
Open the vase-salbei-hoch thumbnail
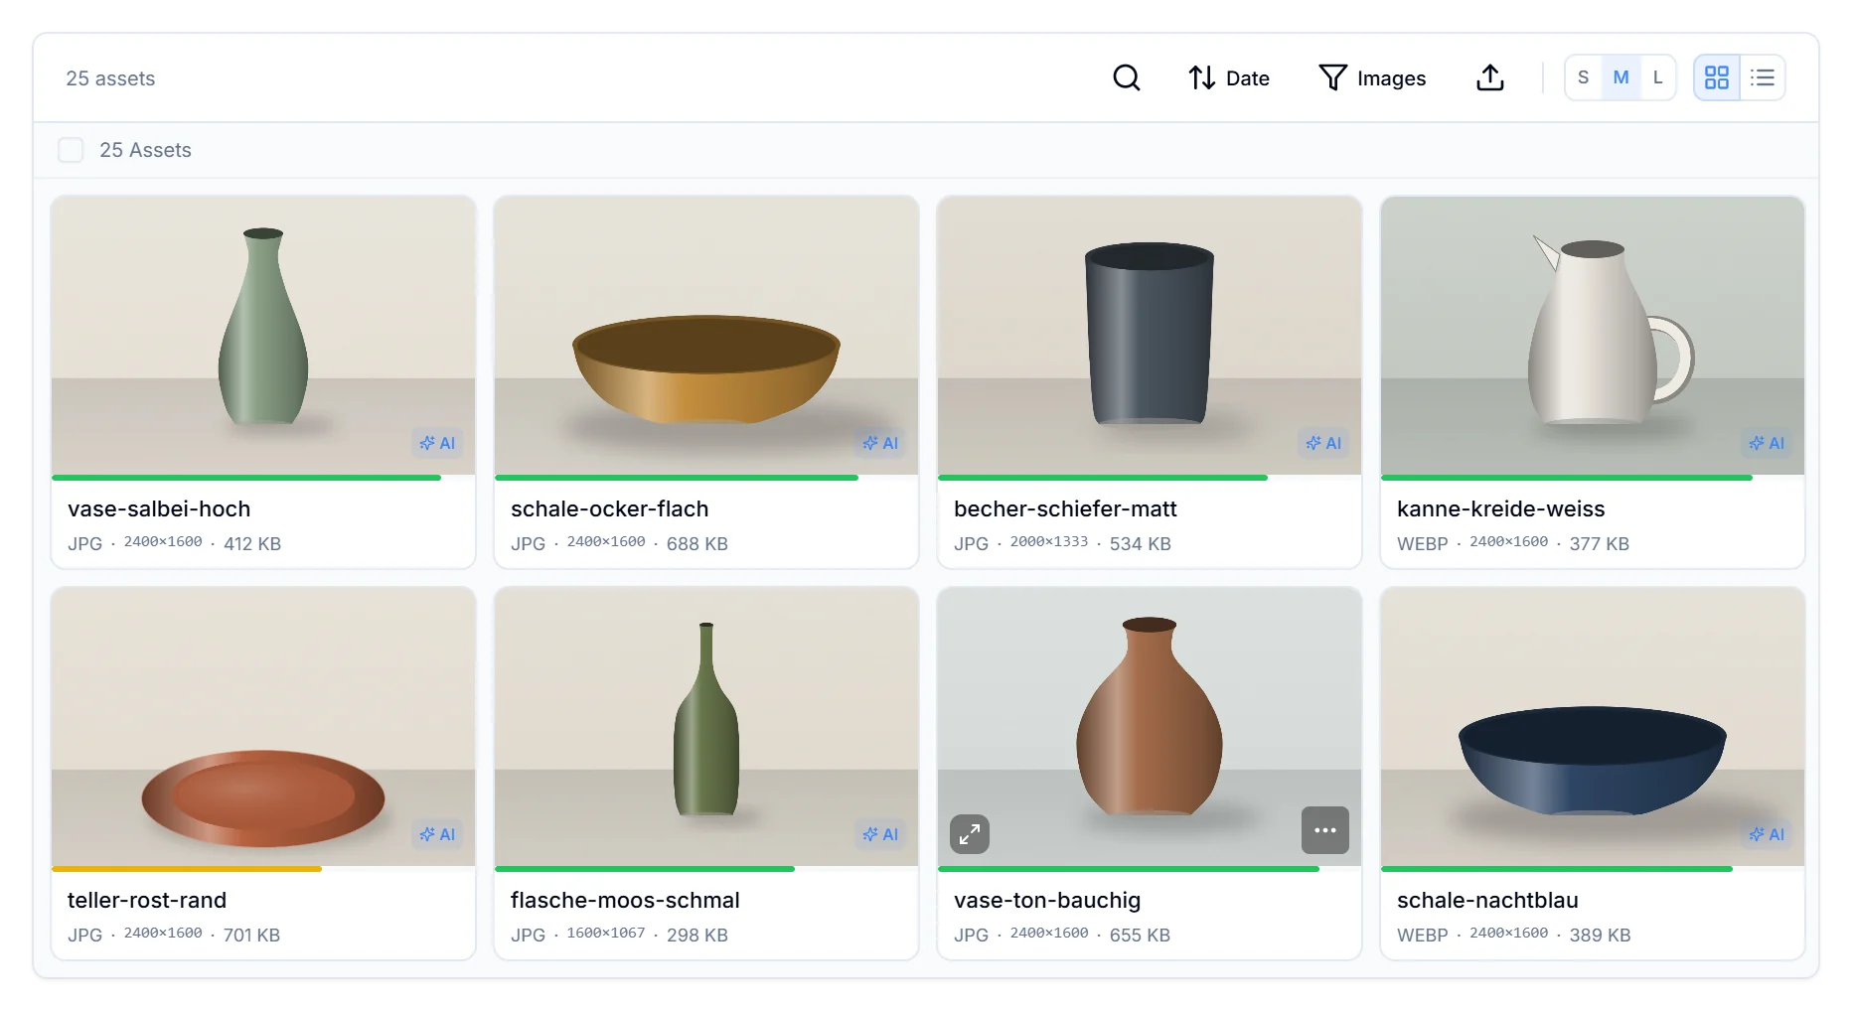tap(263, 336)
